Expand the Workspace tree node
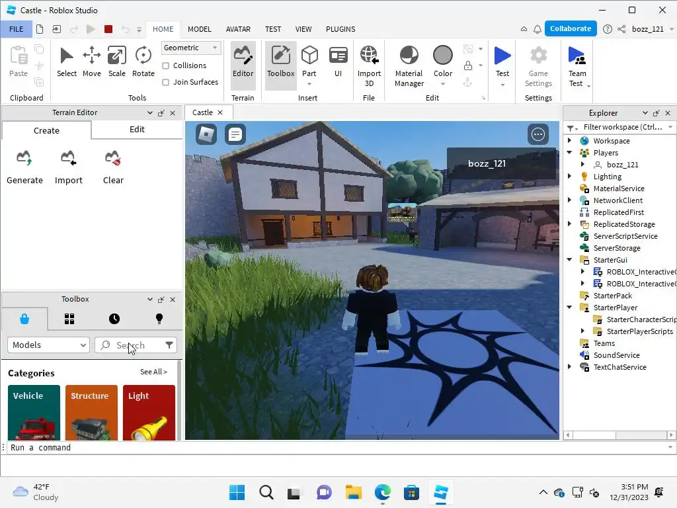The width and height of the screenshot is (677, 508). tap(569, 140)
